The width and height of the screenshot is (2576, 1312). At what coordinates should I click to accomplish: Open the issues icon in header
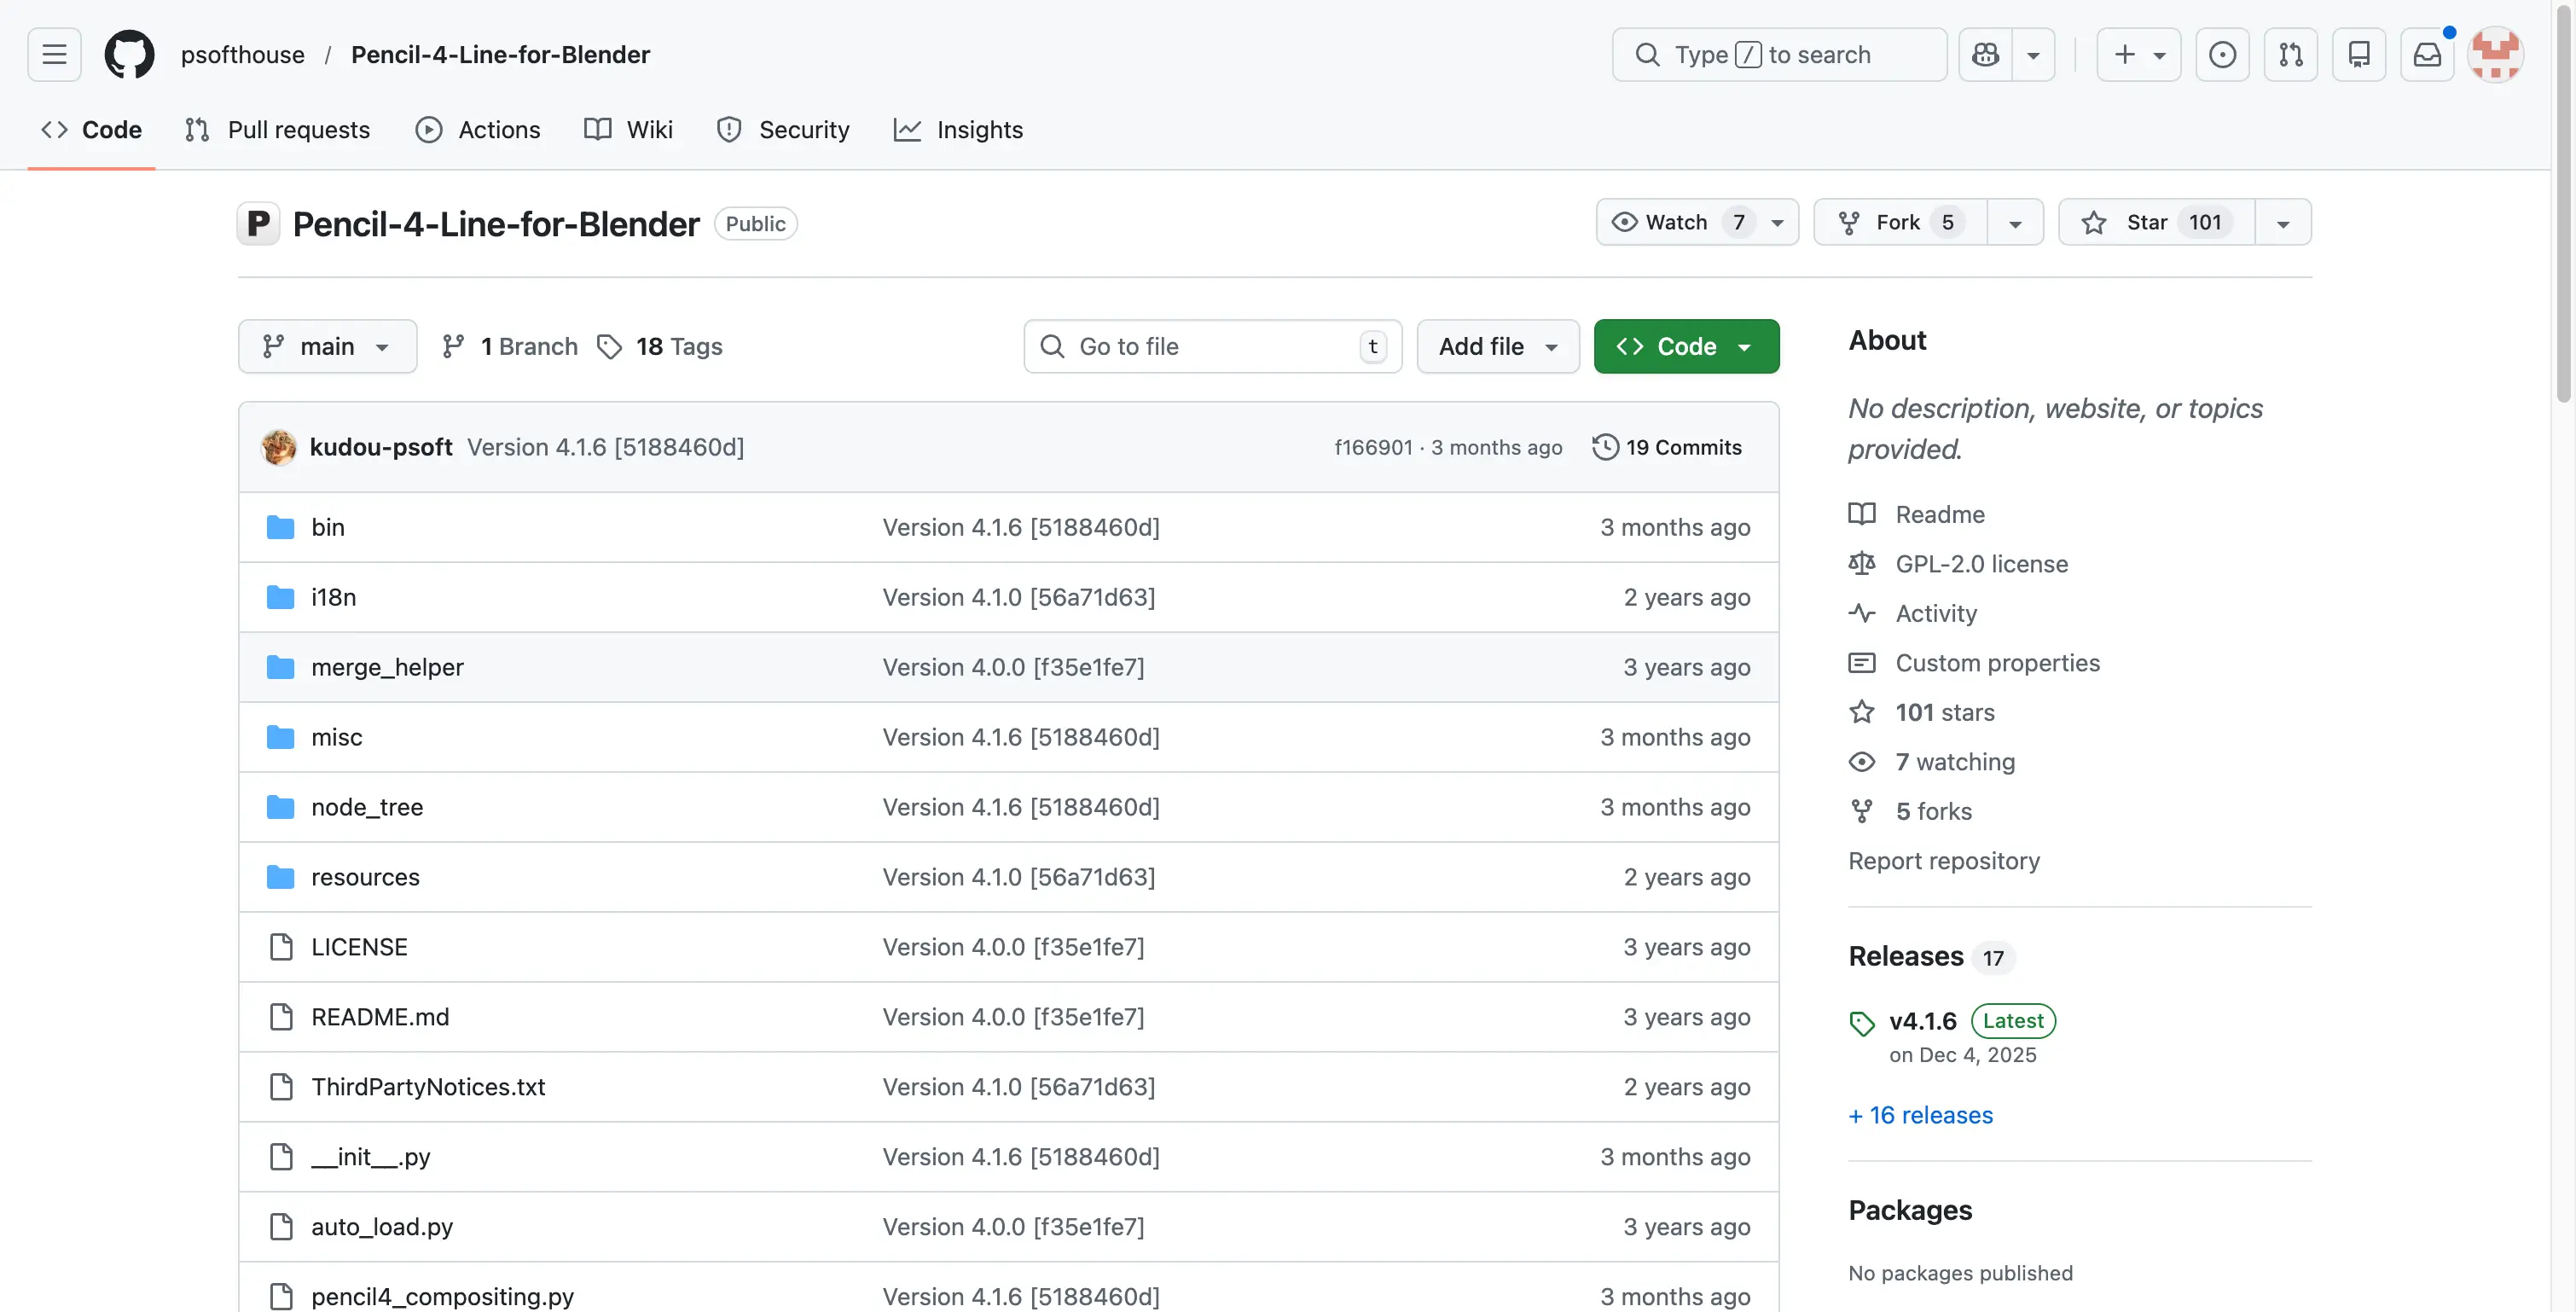click(x=2222, y=54)
